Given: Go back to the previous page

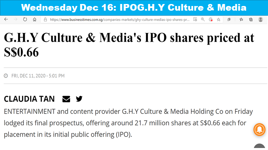Looking at the screenshot, I should 6,19.
